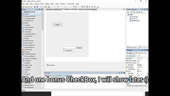Open Solution Explorer window position dropdown
This screenshot has width=170, height=96.
[x=142, y=10]
